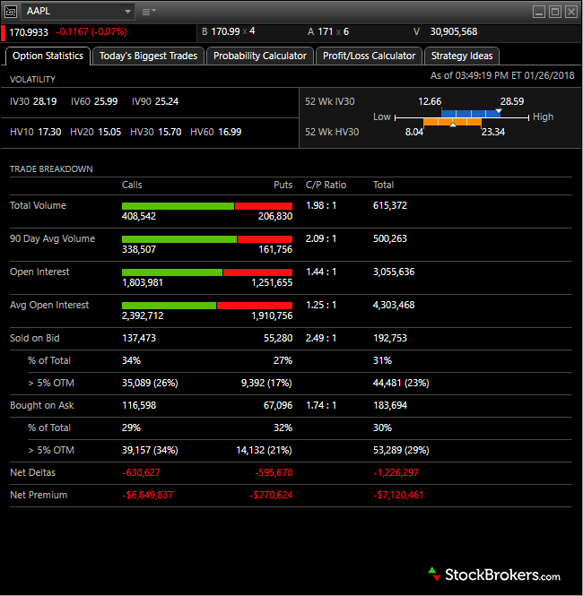Click the 52 week IV30 high 28.59

[512, 101]
